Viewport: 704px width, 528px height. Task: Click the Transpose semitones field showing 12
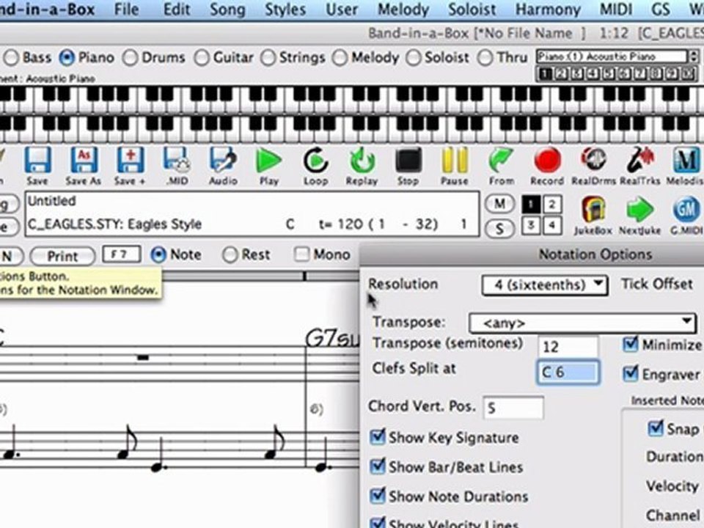568,347
